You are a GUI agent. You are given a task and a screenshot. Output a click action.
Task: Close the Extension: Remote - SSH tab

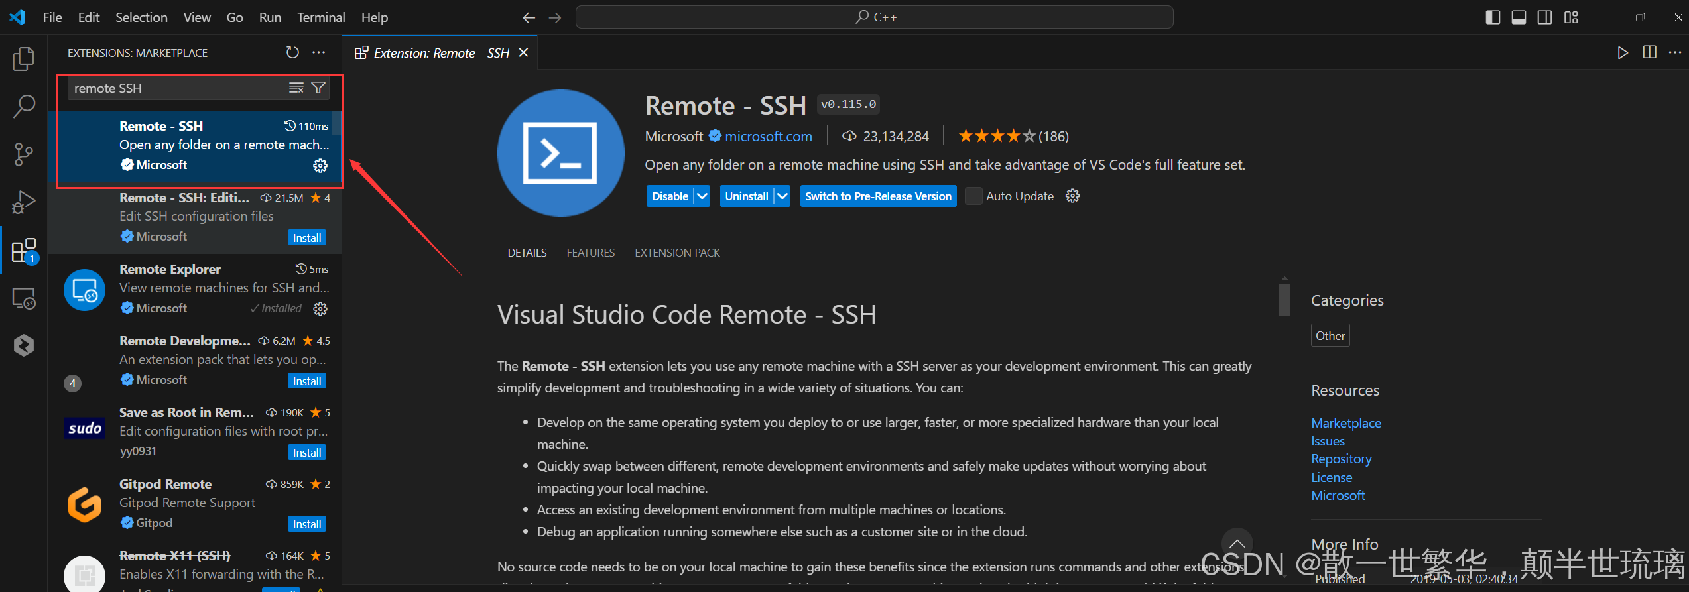524,52
